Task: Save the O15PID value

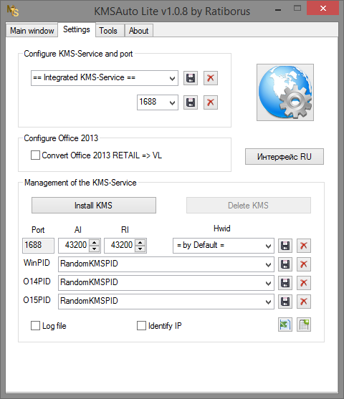Action: coord(285,302)
